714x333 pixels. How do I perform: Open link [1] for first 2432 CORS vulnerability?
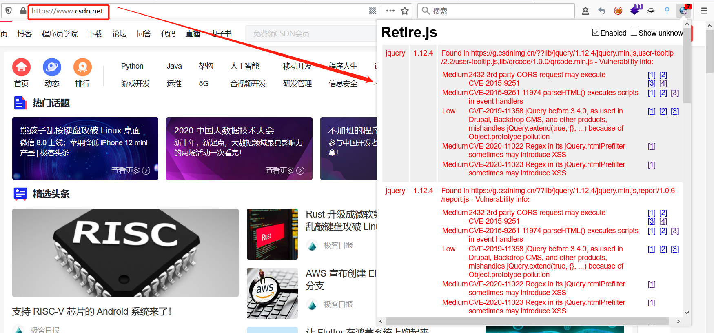652,75
